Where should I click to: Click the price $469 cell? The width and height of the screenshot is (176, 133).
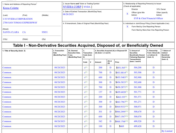tap(121, 126)
